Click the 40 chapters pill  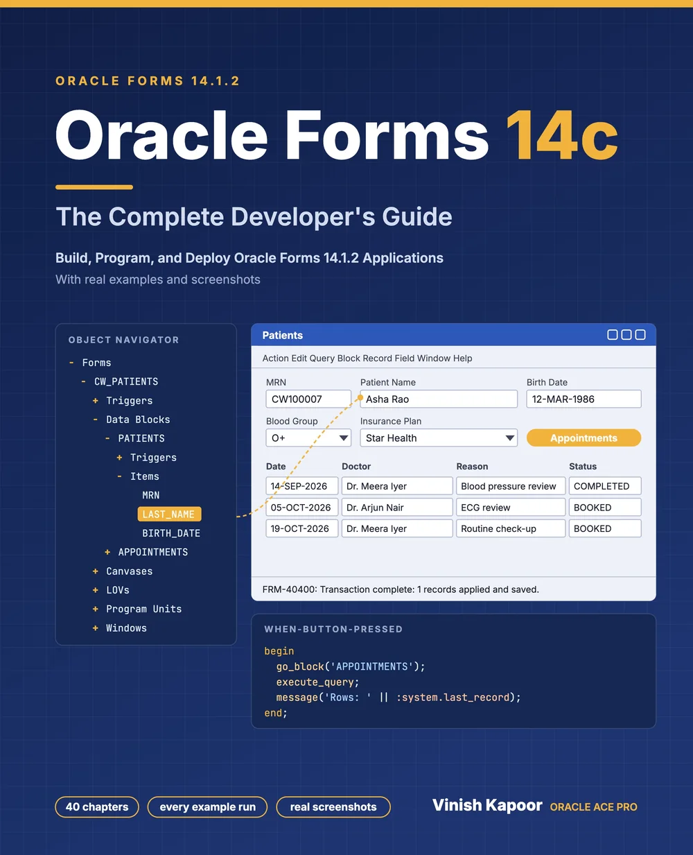click(97, 807)
